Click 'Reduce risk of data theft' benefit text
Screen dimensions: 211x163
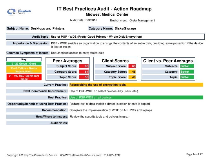[x=110, y=104]
